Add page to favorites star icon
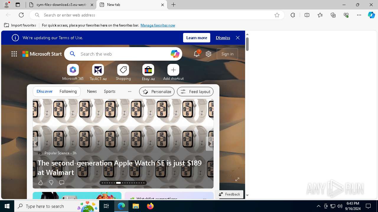Screen dimensions: 378x212 tap(277, 15)
